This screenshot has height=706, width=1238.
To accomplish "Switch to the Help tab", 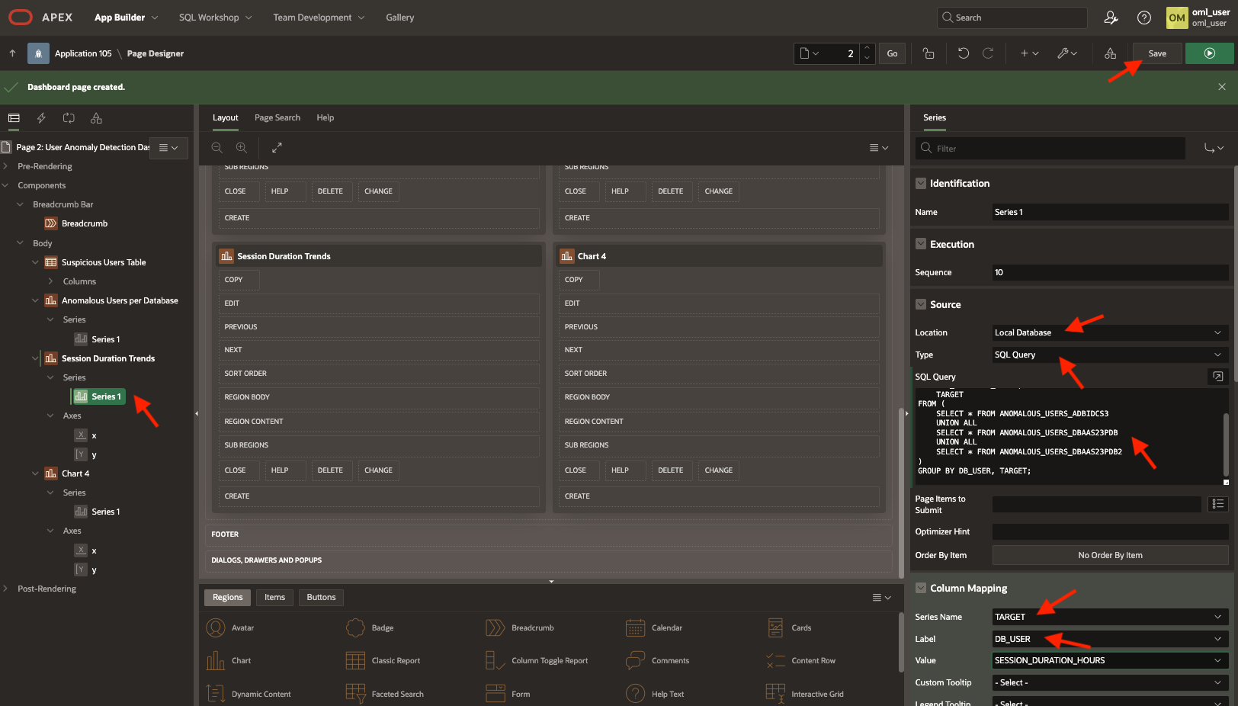I will (x=326, y=117).
